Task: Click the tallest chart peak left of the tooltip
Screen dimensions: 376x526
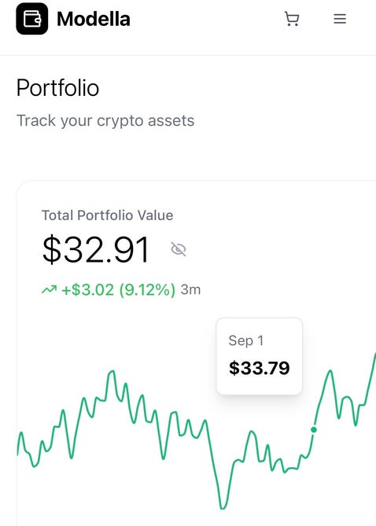Action: coord(112,371)
